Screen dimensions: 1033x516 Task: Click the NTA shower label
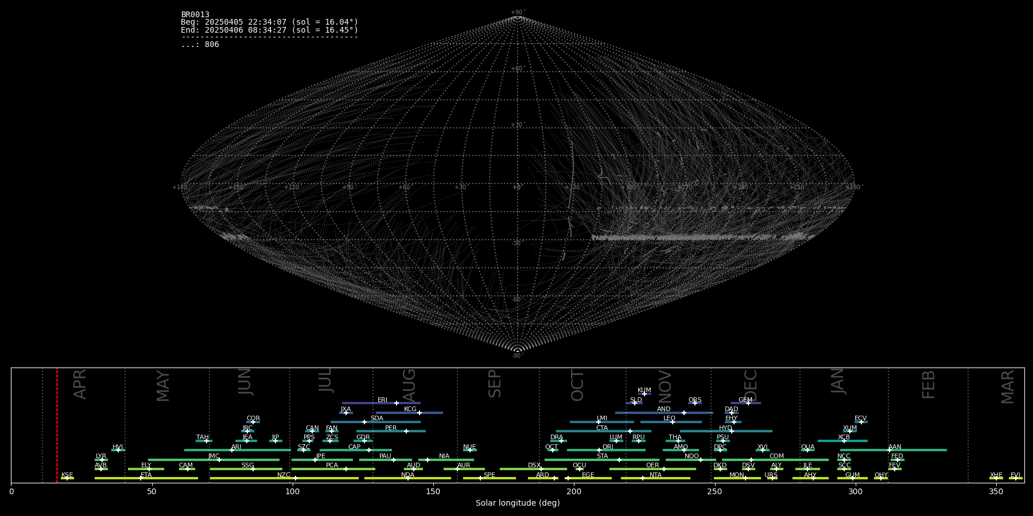[x=655, y=475]
